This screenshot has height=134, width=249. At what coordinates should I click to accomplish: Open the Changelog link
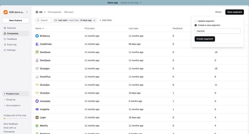[9, 132]
